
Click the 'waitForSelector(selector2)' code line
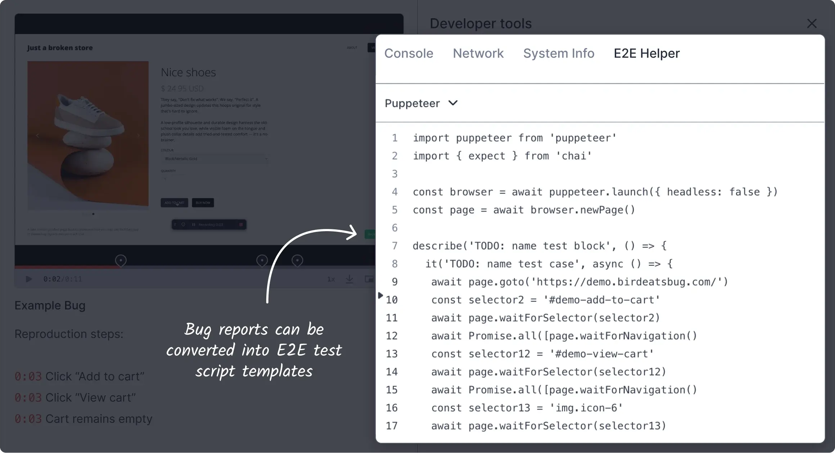tap(546, 318)
